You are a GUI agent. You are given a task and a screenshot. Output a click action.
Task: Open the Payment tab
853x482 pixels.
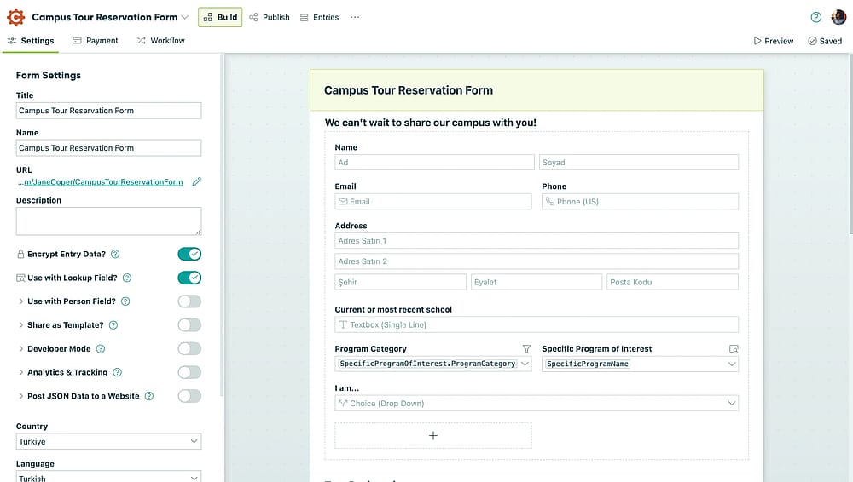96,41
